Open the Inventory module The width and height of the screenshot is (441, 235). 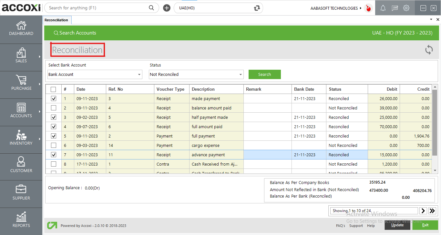[x=21, y=139]
